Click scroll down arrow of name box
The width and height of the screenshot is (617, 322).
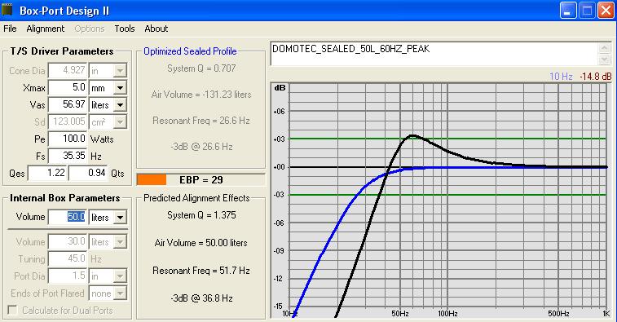pos(605,60)
